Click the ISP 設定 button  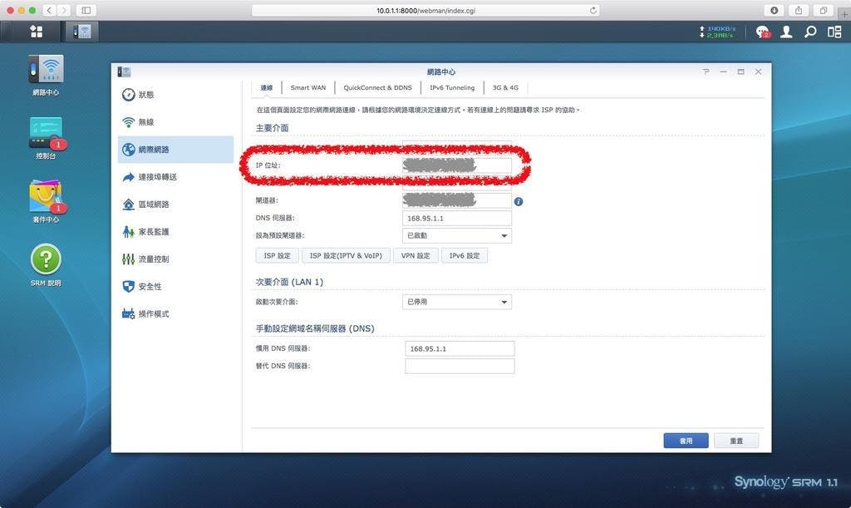pos(277,255)
